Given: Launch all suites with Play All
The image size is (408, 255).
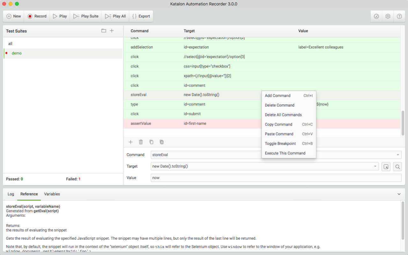Looking at the screenshot, I should click(115, 16).
